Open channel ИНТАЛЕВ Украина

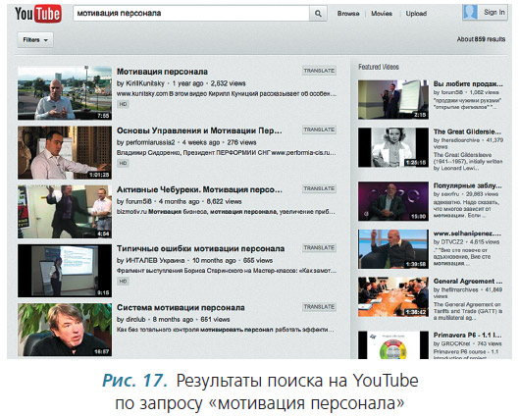155,260
